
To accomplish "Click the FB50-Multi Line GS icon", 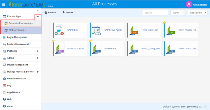I will point(133,31).
